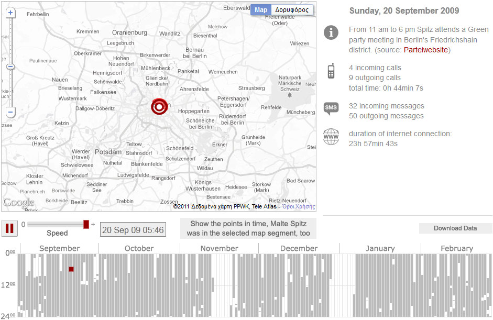This screenshot has width=493, height=320.
Task: Select October month header in timeline
Action: coord(139,248)
